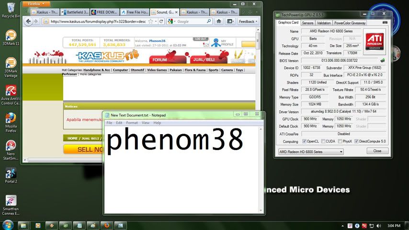Click search magnifier in Google box
Image resolution: width=409 pixels, height=230 pixels.
point(209,22)
